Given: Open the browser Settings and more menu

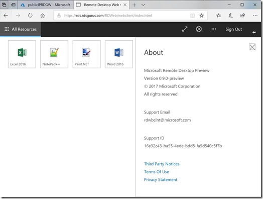Looking at the screenshot, I should pyautogui.click(x=255, y=16).
